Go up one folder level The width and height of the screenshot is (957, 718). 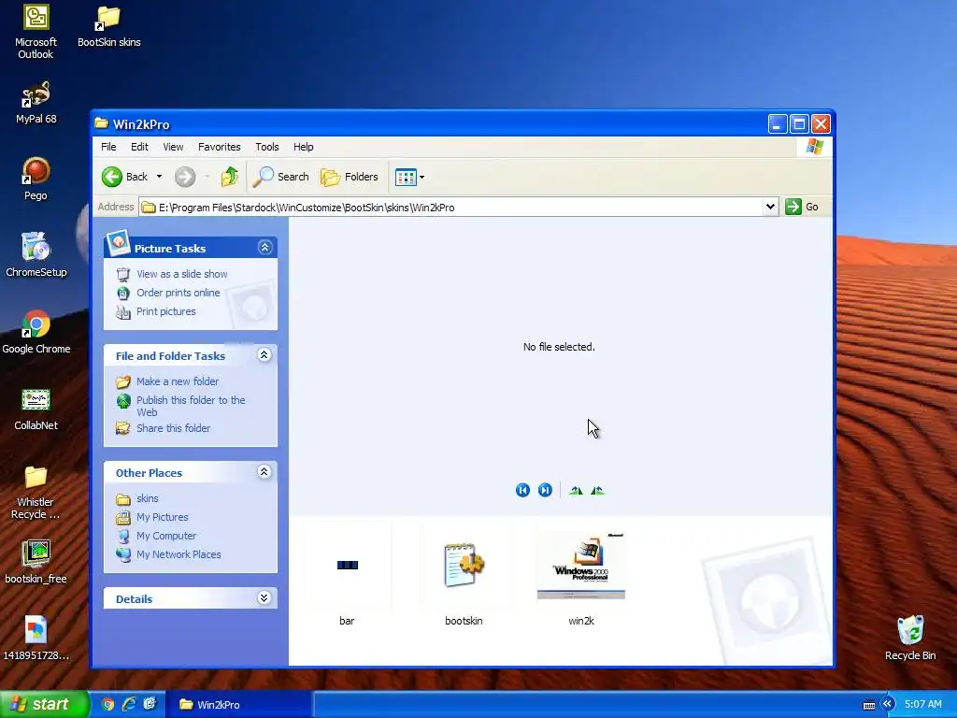[230, 177]
